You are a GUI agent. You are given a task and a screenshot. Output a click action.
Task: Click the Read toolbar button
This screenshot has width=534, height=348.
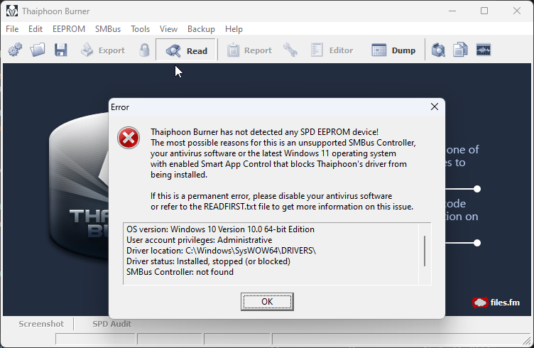tap(186, 50)
